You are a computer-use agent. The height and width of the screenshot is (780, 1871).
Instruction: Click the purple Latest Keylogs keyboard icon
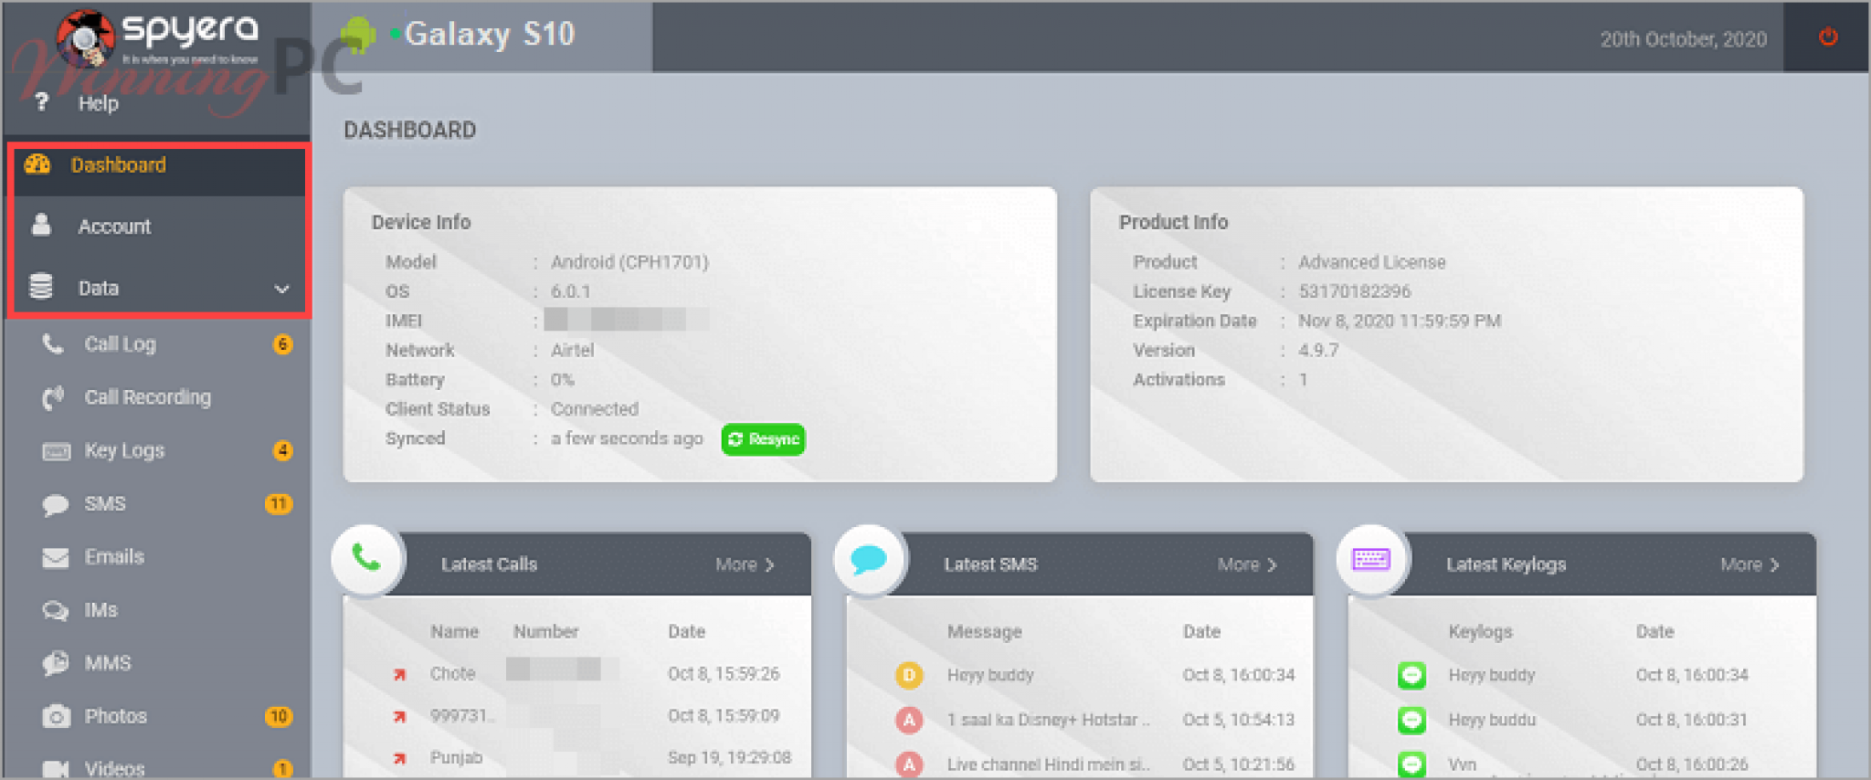[1371, 558]
